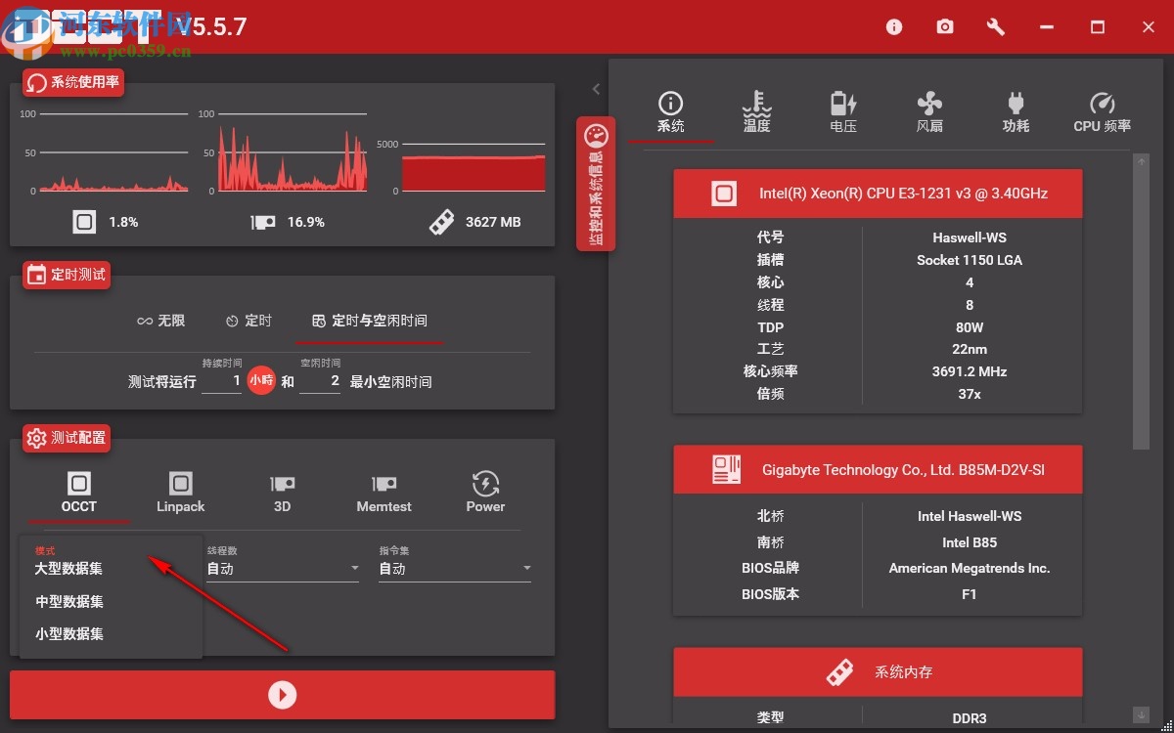Open the 指令集 instruction set dropdown
Screen dimensions: 1174x733
456,568
